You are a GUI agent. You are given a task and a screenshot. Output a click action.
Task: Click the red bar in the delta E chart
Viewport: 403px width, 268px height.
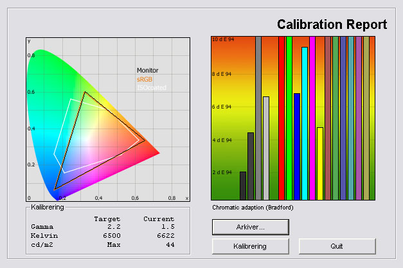click(x=282, y=118)
